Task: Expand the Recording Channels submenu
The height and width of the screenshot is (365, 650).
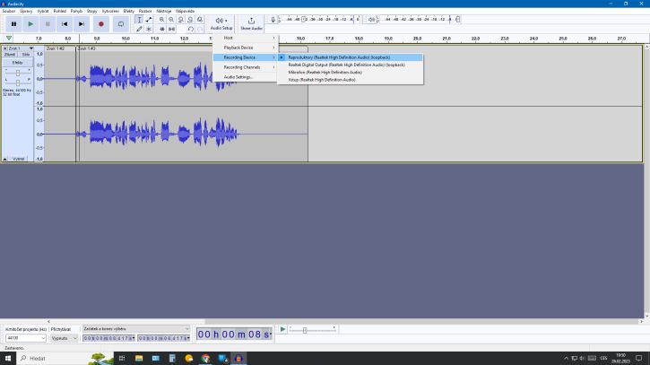Action: point(245,67)
